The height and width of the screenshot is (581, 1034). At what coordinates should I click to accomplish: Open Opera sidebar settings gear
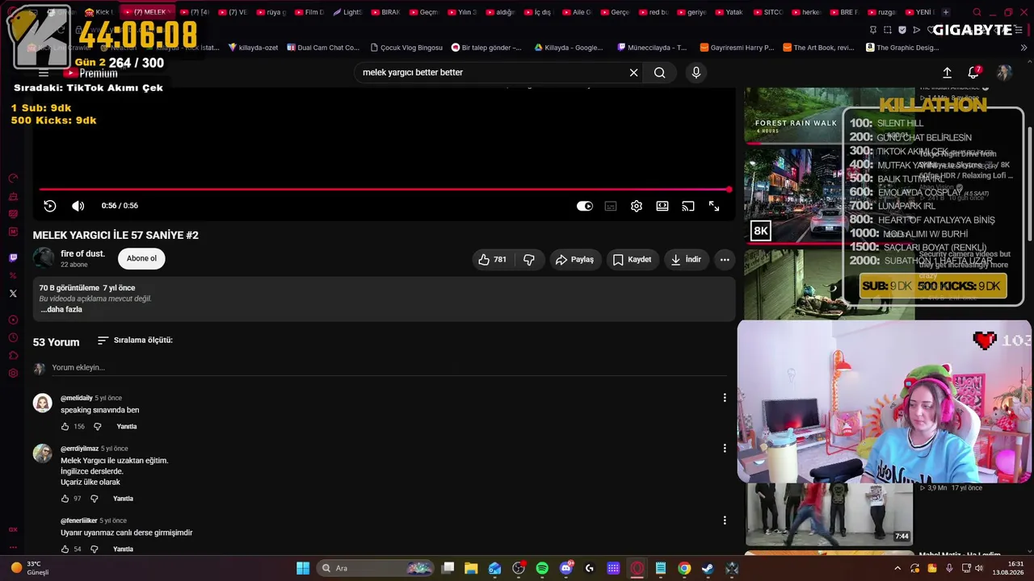point(13,373)
